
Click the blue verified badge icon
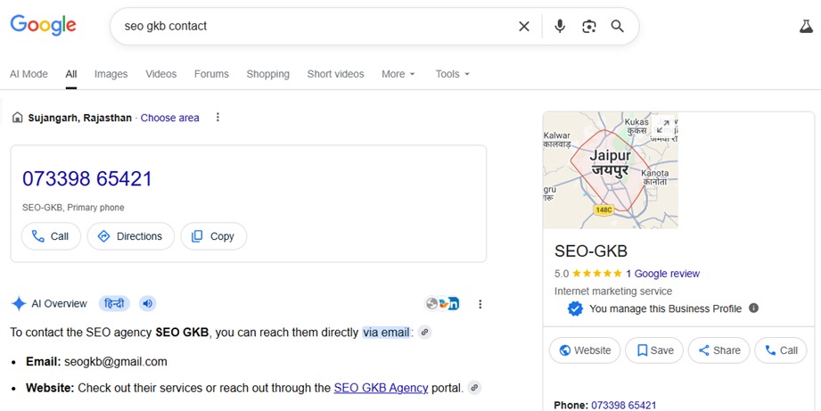575,308
